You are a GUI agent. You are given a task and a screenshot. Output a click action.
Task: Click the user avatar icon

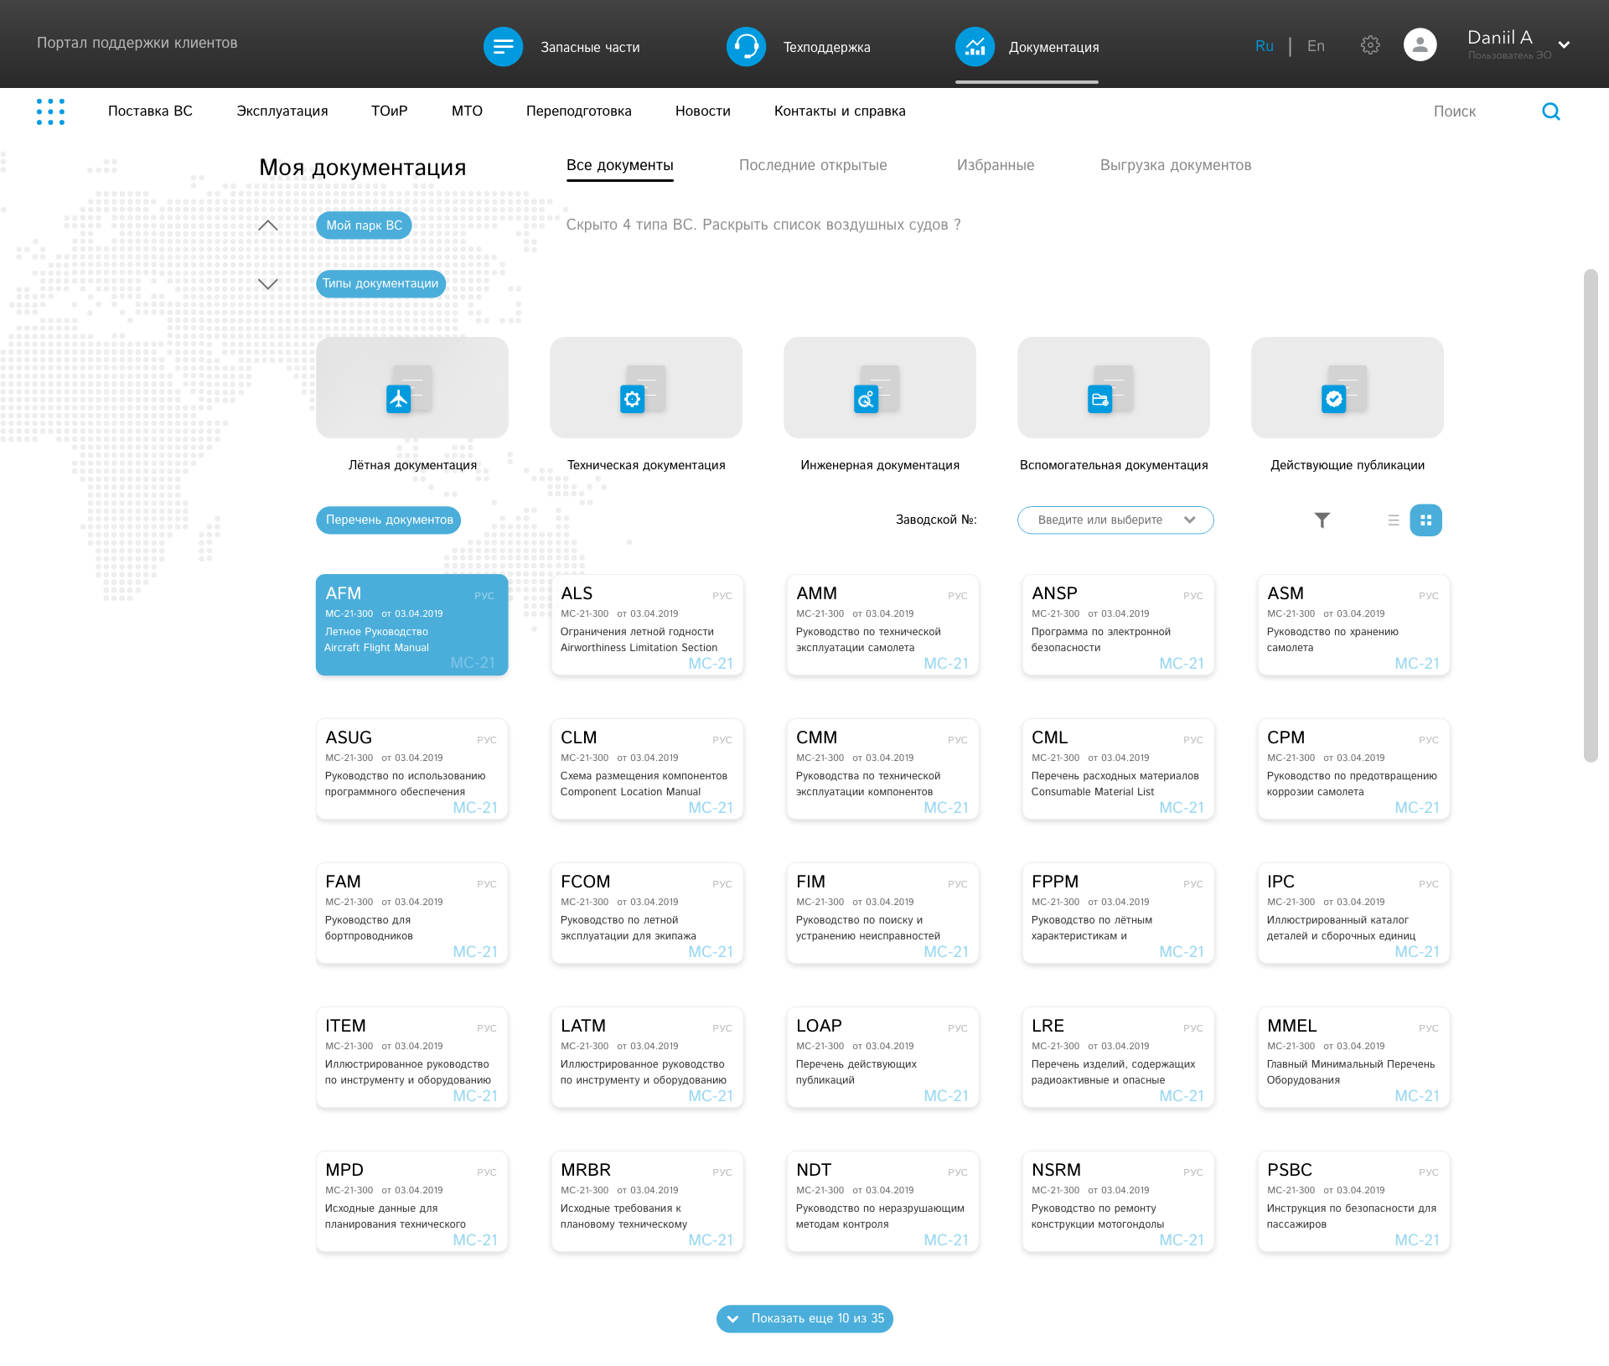point(1420,45)
